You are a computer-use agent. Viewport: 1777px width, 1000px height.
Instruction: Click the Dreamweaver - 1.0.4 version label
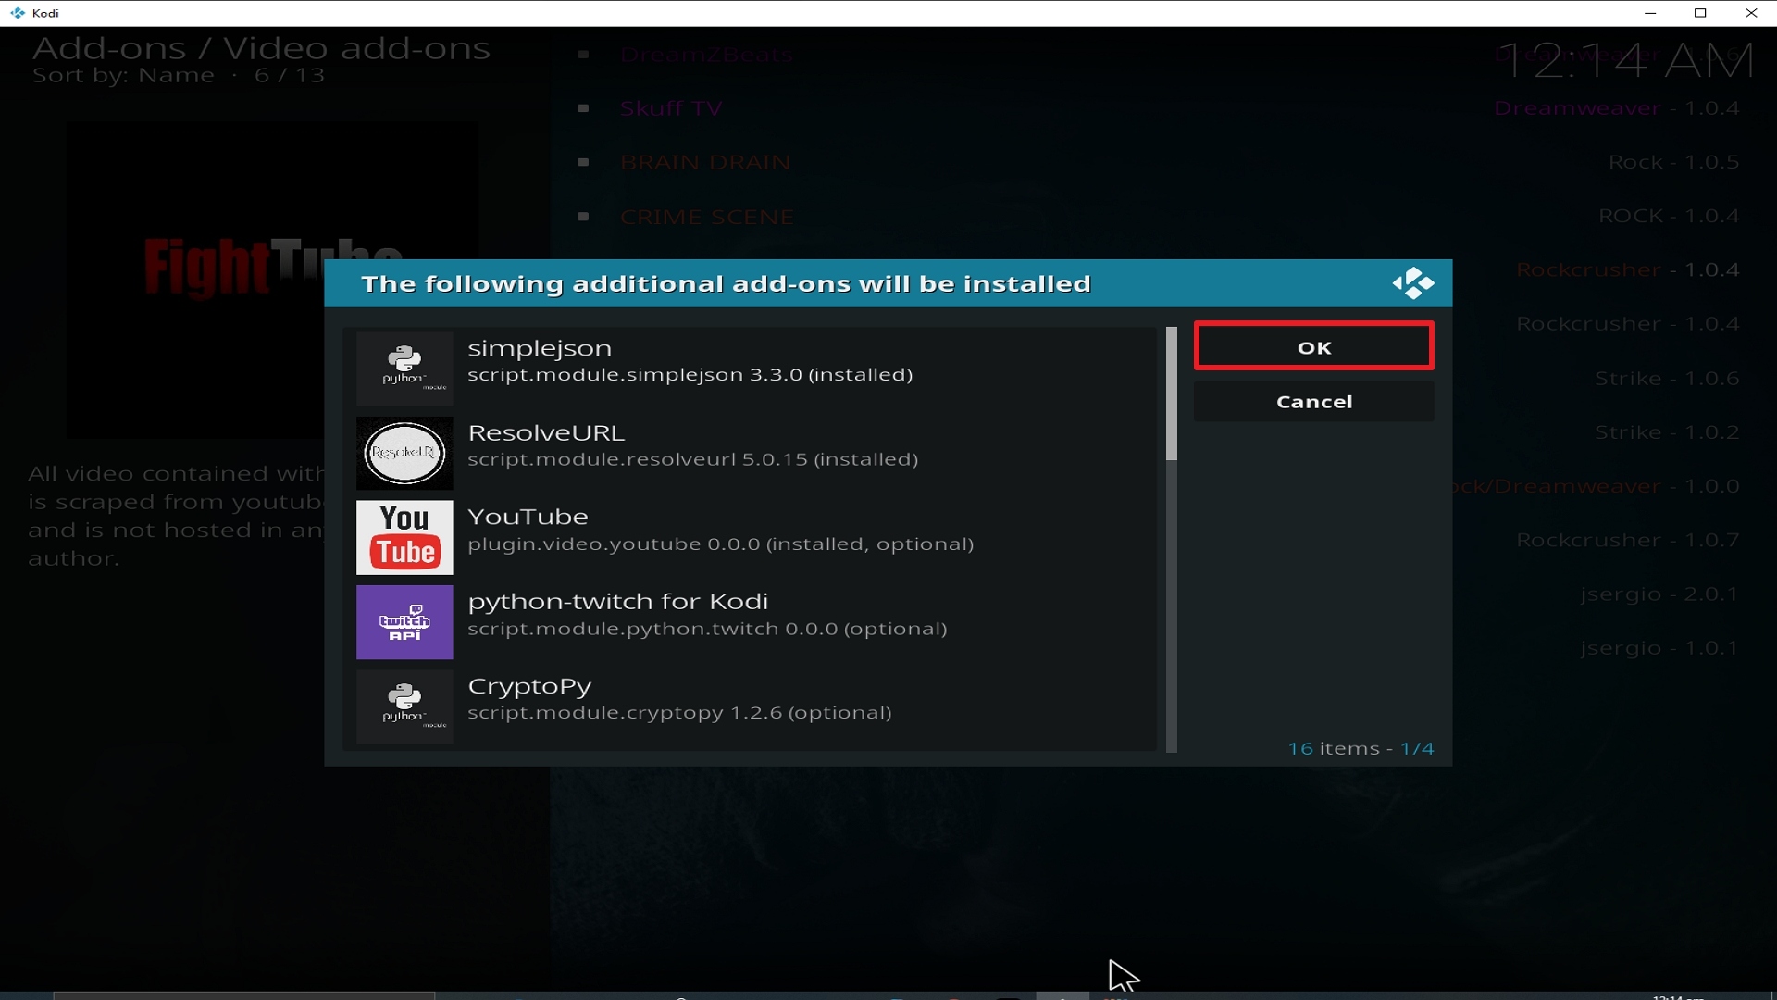[x=1617, y=108]
